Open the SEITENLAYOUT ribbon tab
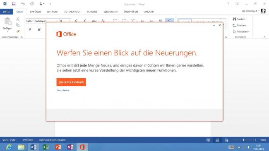The height and width of the screenshot is (151, 269). (x=72, y=12)
